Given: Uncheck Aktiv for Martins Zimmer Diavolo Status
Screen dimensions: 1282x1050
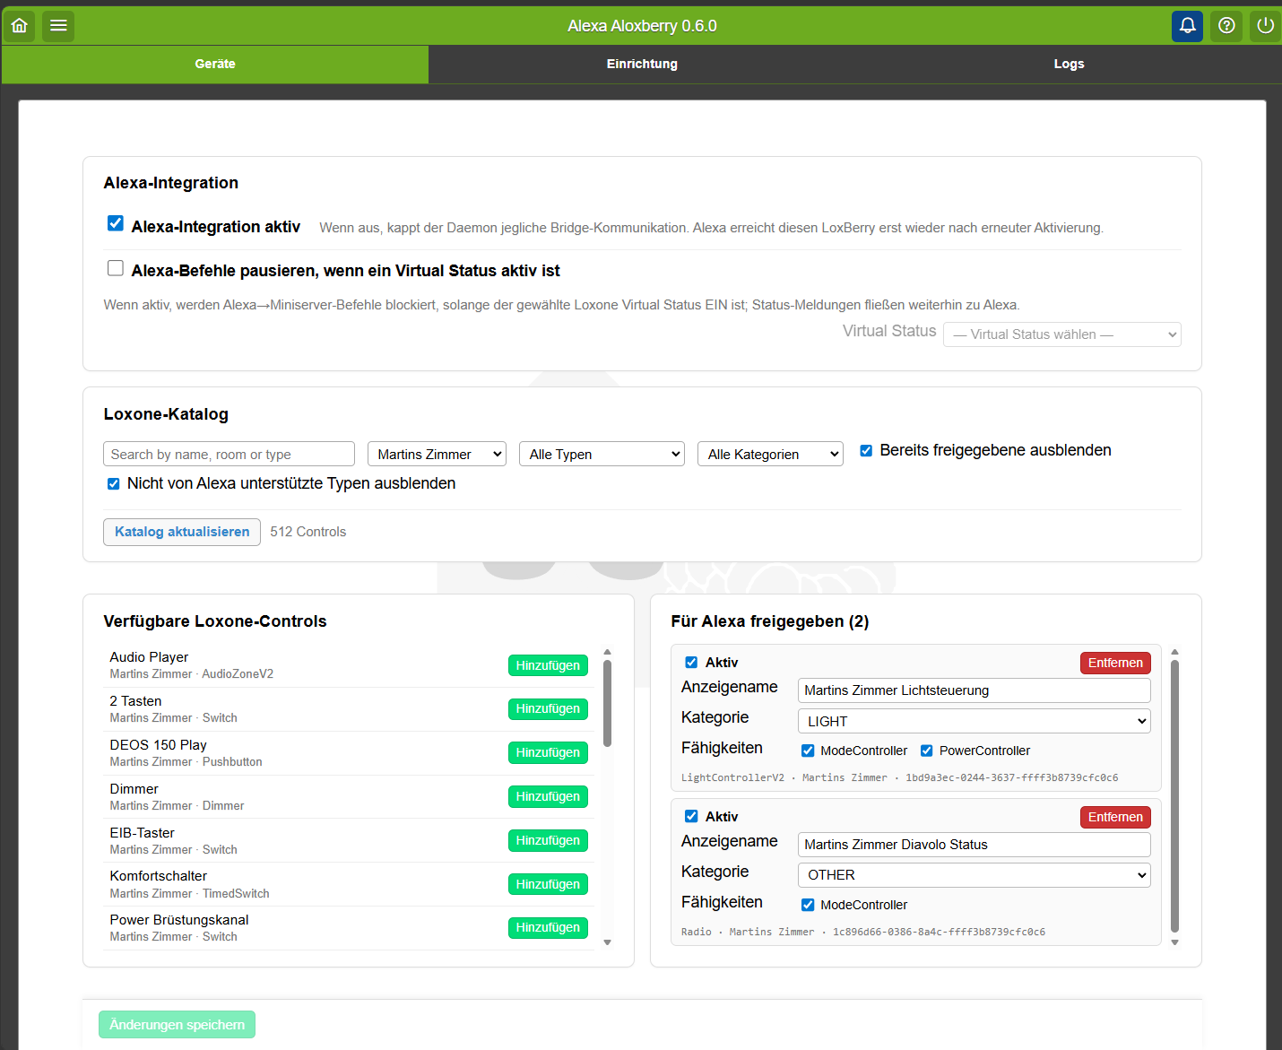Looking at the screenshot, I should pos(691,817).
